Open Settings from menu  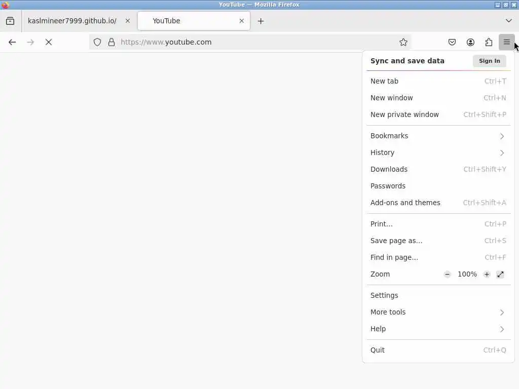(438, 295)
